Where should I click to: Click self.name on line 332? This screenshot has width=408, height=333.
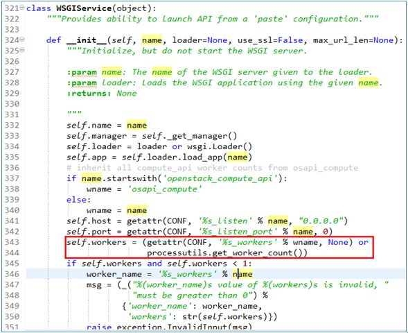[89, 126]
